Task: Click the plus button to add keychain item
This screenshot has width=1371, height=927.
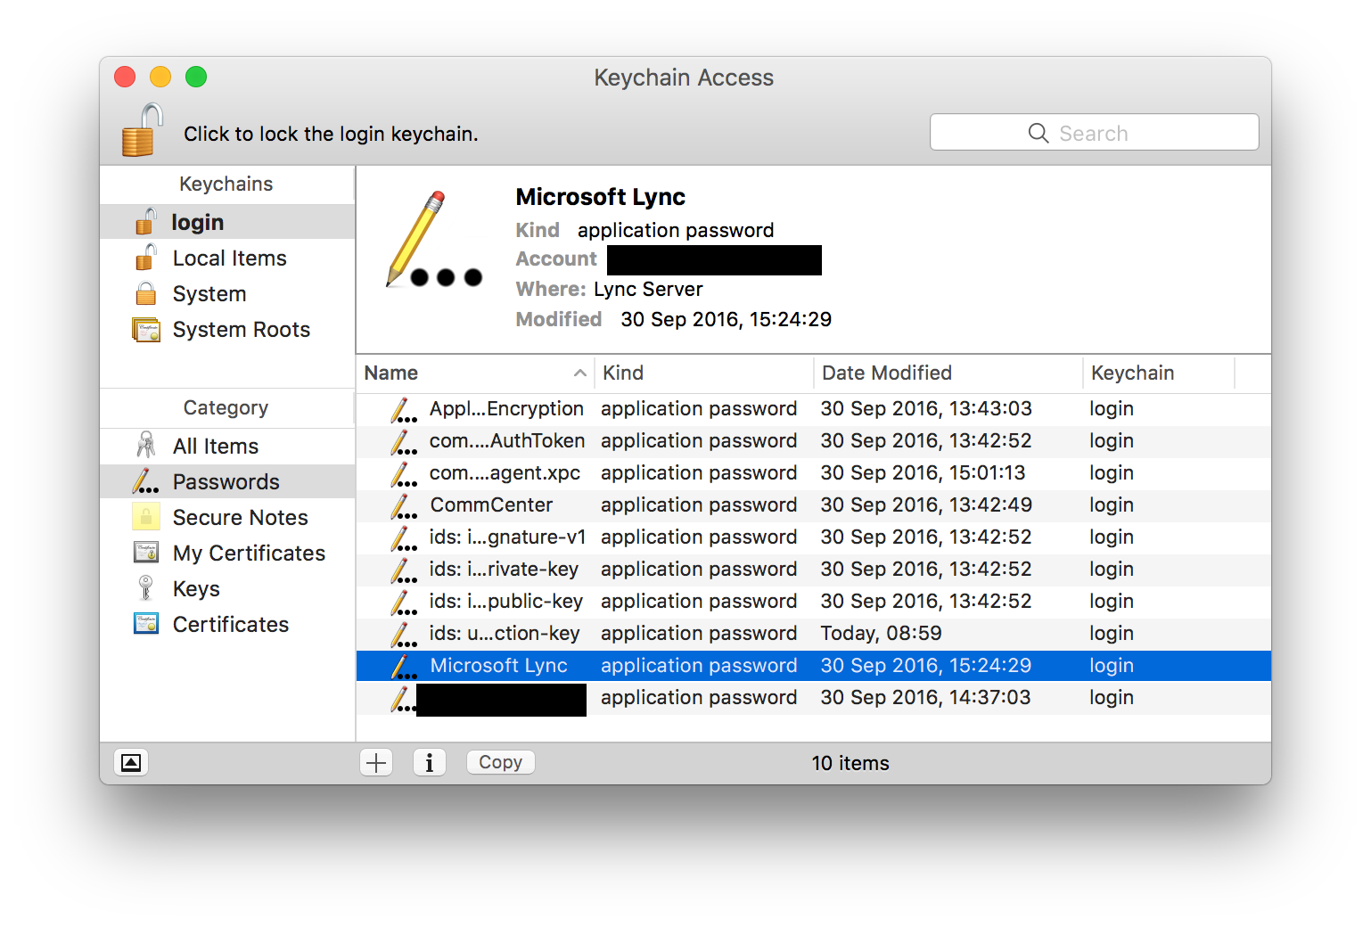Action: coord(376,762)
